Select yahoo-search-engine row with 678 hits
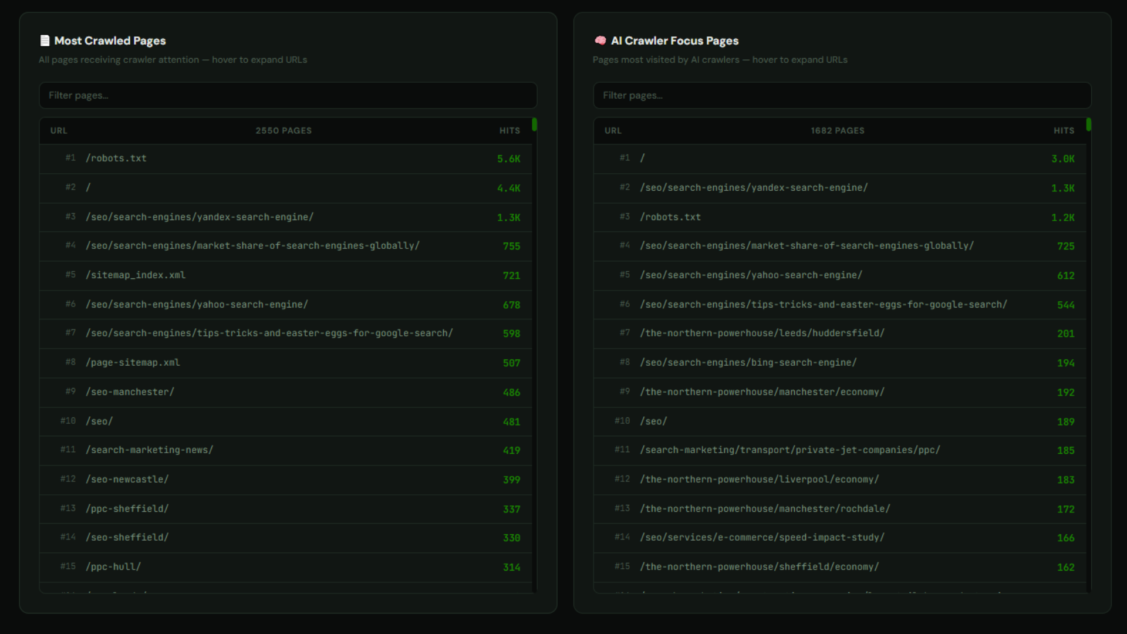 286,305
